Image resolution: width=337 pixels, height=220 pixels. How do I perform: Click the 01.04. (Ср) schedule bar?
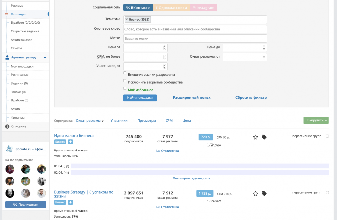tap(199, 166)
